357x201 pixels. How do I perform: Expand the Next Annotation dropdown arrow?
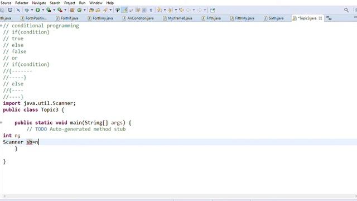(x=165, y=10)
